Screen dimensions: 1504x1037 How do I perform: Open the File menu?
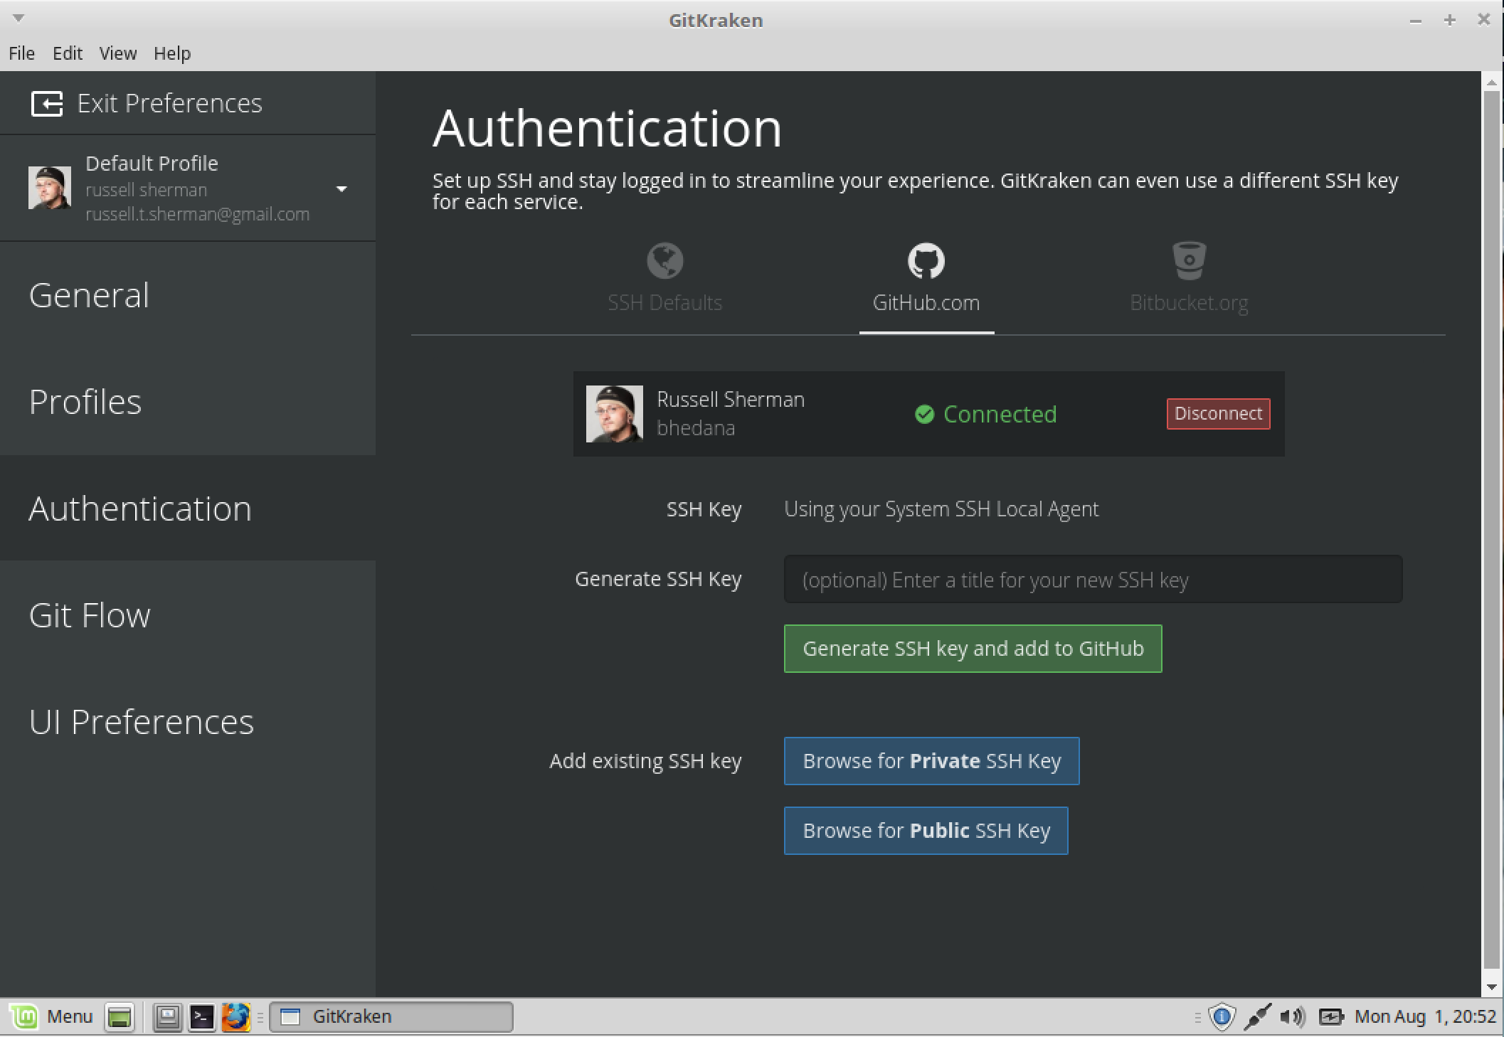point(21,53)
